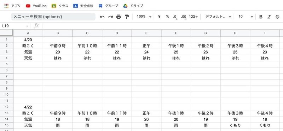Viewport: 283px width, 131px height.
Task: Select 正午 cell in row 2
Action: (x=146, y=46)
